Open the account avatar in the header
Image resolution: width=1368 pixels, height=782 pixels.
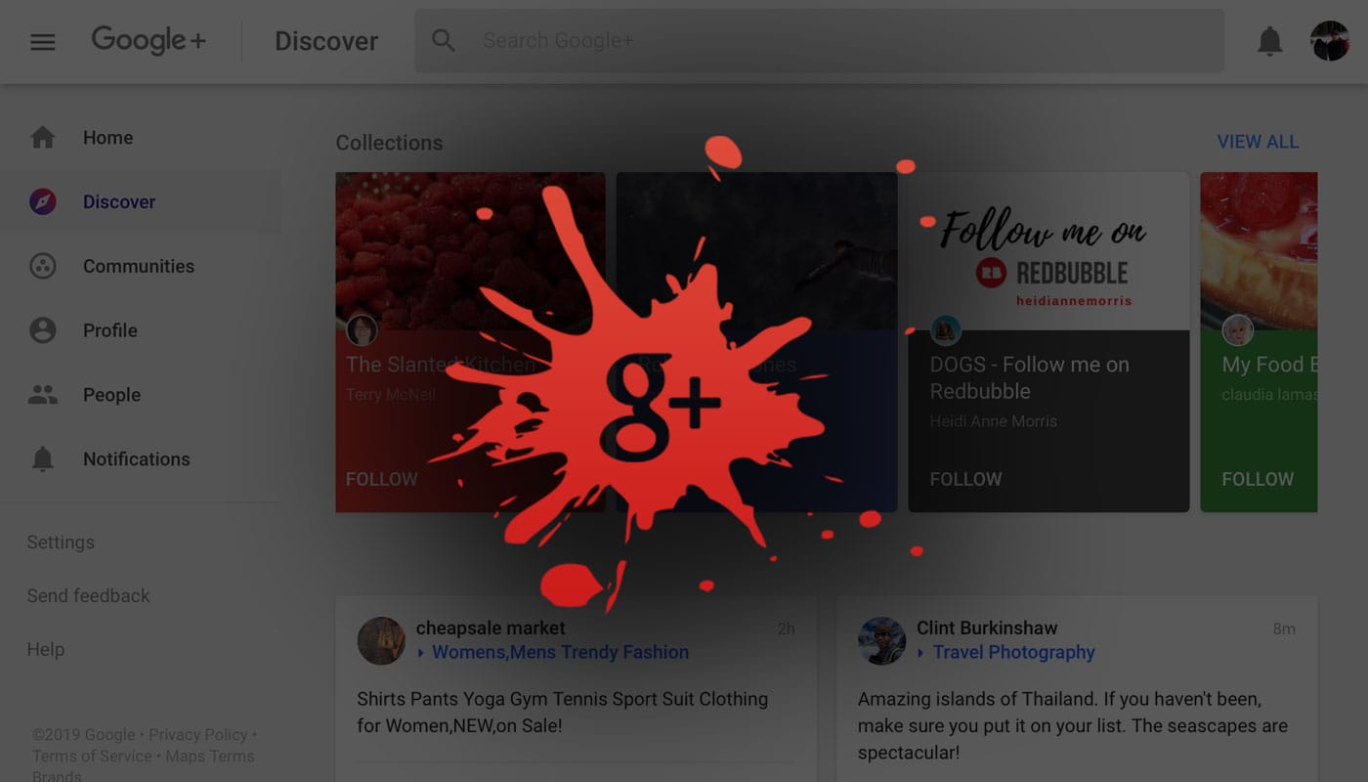click(x=1330, y=41)
